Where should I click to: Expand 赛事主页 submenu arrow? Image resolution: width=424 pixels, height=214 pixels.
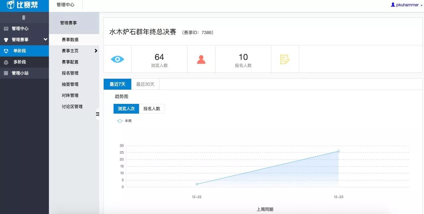click(x=96, y=51)
